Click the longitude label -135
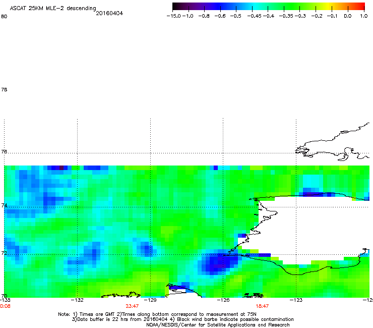Image resolution: width=373 pixels, height=328 pixels. coord(5,300)
